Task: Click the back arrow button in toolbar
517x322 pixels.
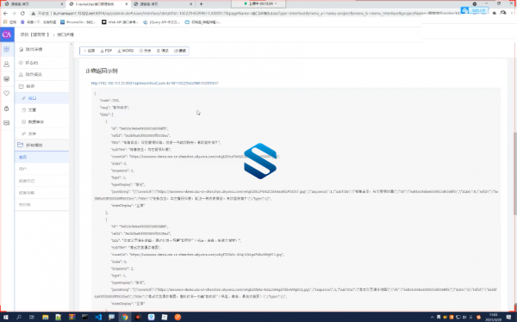Action: click(90, 51)
